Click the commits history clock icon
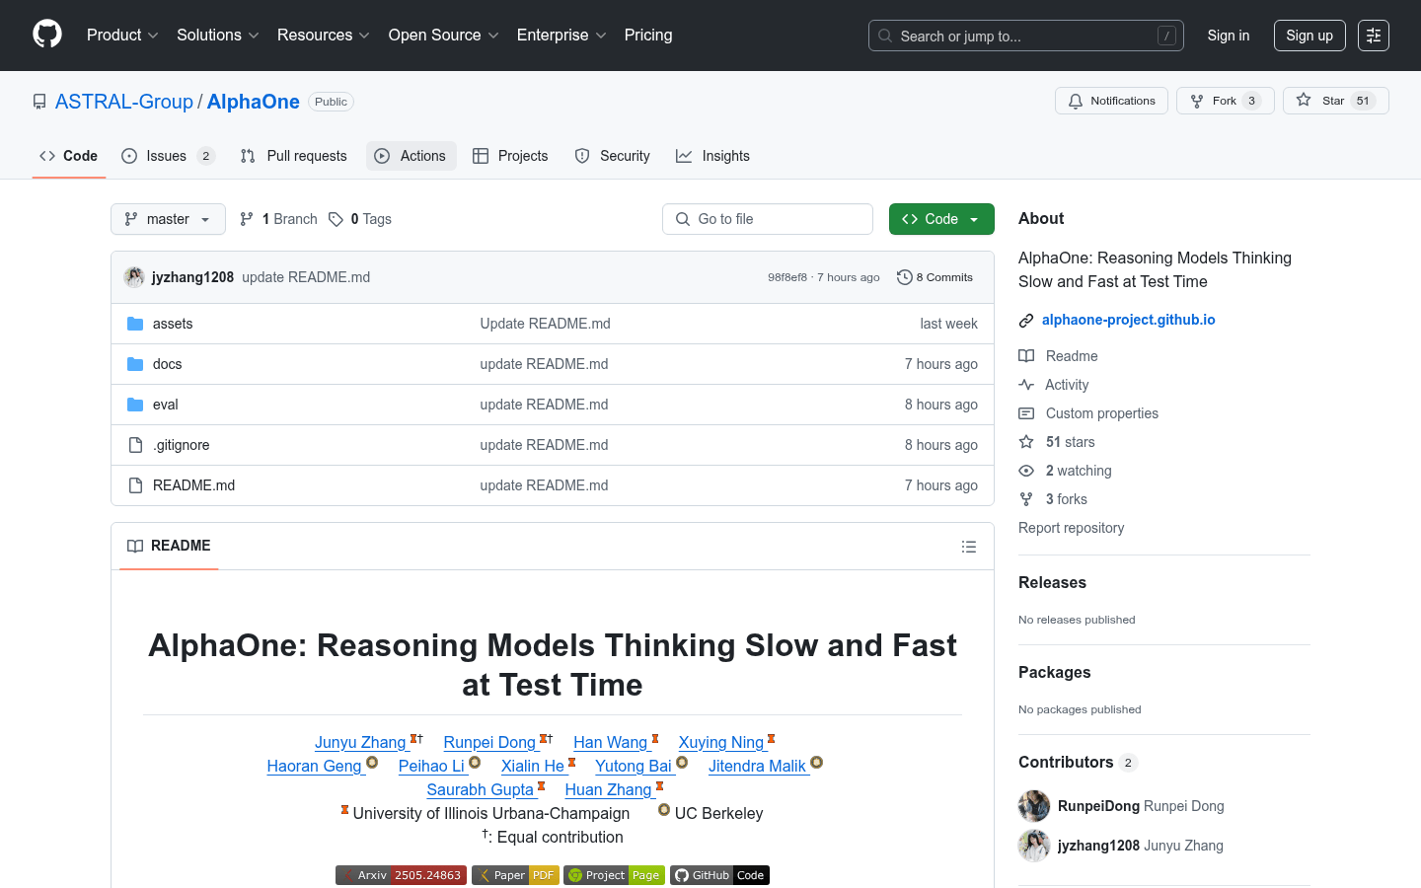 point(904,277)
